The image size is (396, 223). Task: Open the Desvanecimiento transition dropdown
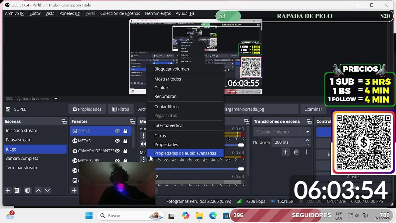pyautogui.click(x=283, y=132)
